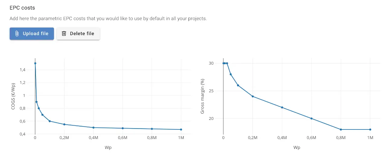Viewport: 386px width, 158px height.
Task: Click the trash can icon on Delete file
Action: coord(64,34)
